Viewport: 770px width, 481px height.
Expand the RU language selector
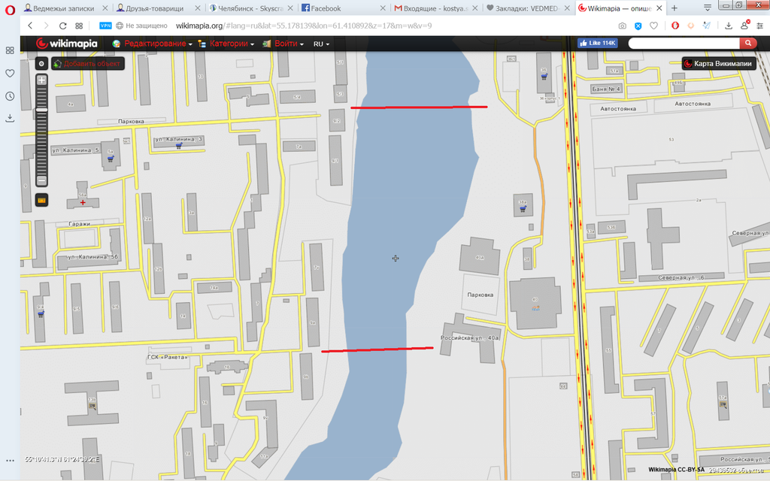[321, 44]
